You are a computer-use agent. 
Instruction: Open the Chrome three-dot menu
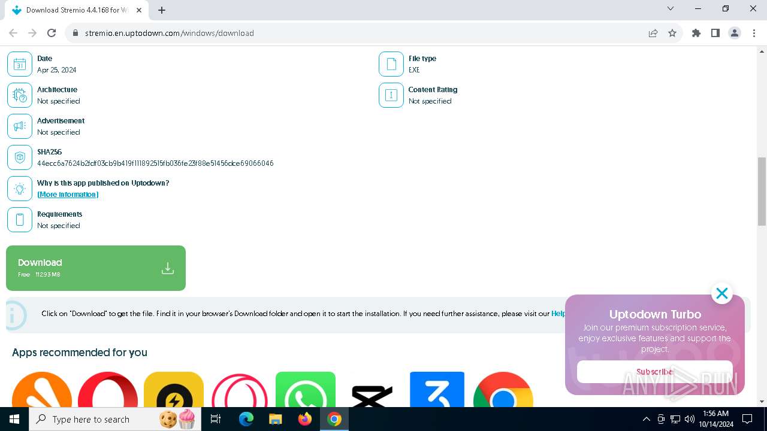pos(754,33)
